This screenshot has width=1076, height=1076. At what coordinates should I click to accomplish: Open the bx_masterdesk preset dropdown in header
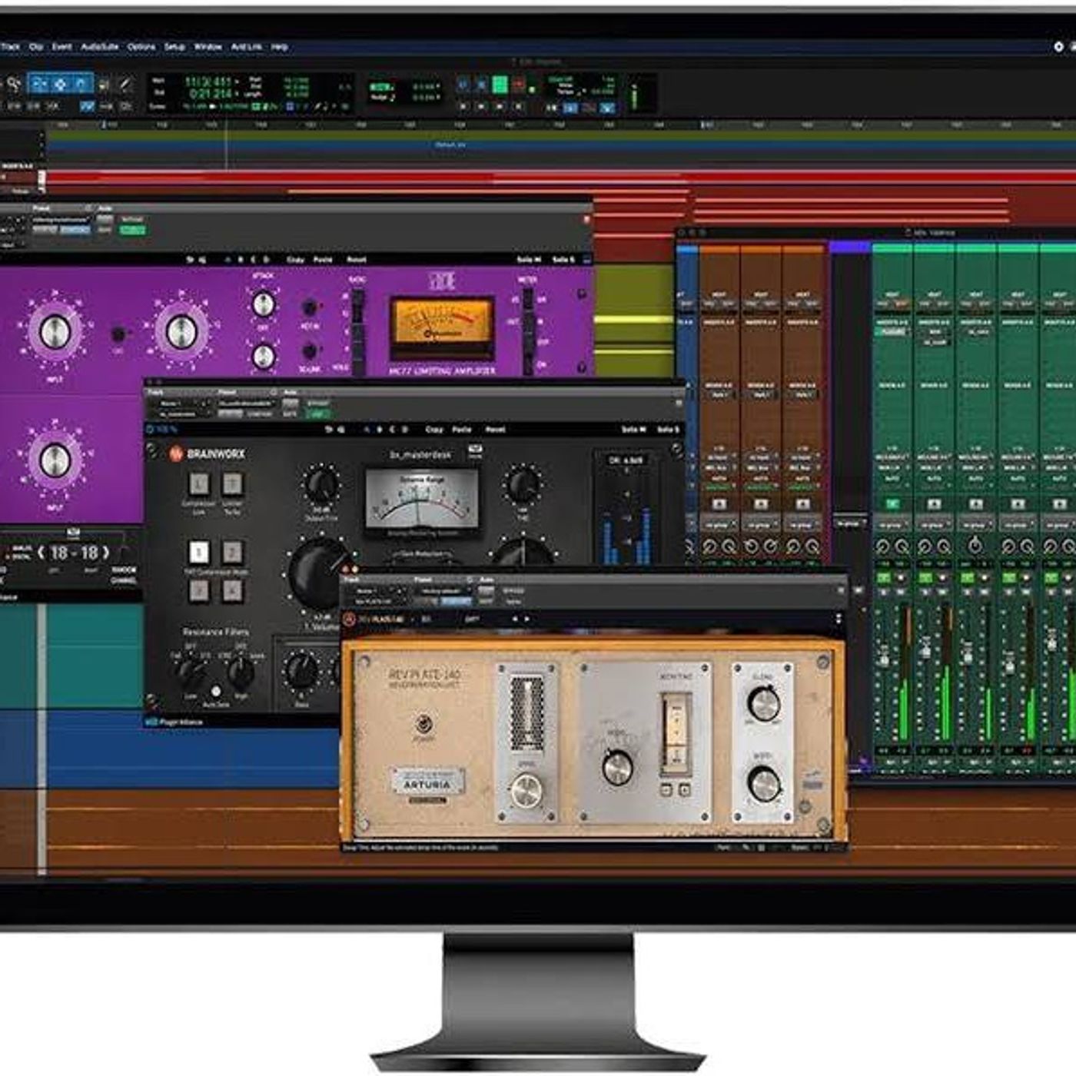pos(245,403)
